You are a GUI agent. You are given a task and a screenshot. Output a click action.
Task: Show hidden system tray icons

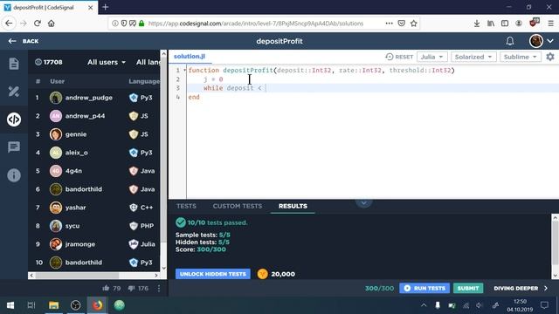424,305
